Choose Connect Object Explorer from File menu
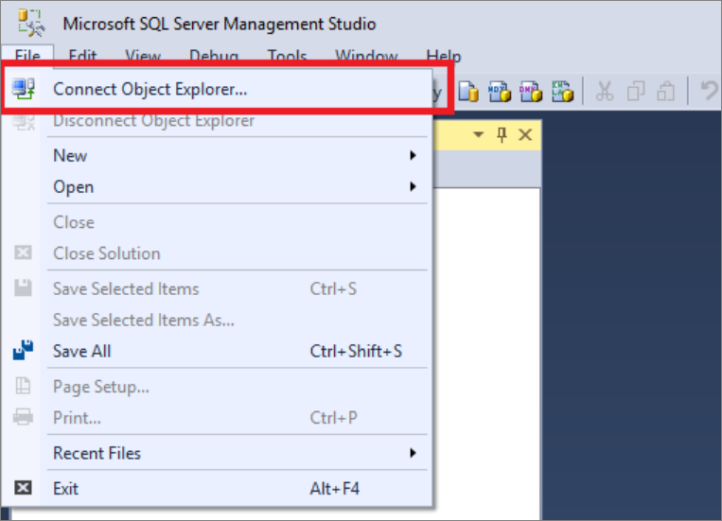The height and width of the screenshot is (521, 722). point(150,90)
